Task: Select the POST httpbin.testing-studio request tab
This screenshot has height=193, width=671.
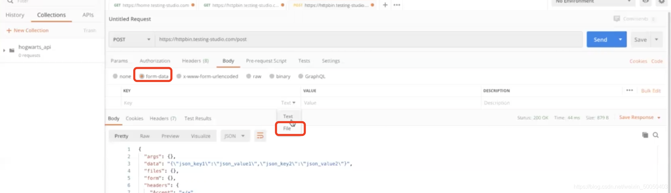Action: tap(334, 5)
